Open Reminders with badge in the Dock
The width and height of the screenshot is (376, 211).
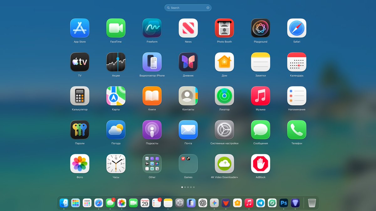tap(156, 203)
